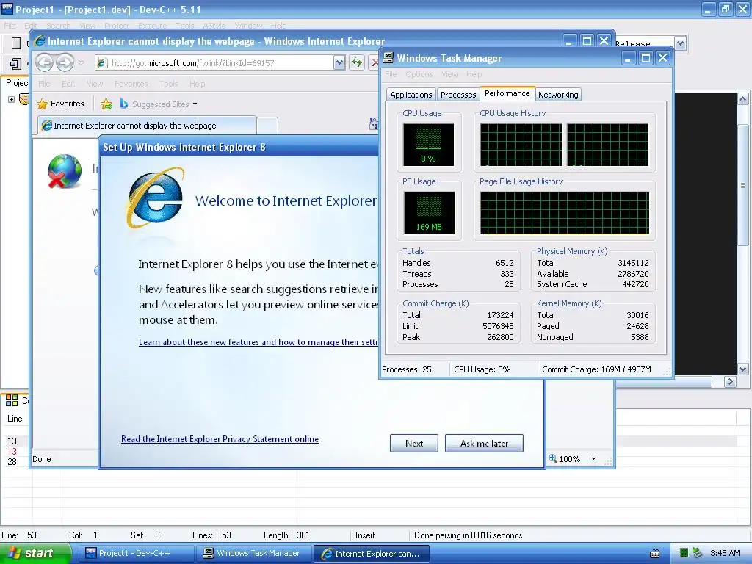752x564 pixels.
Task: Switch to the Applications tab in Task Manager
Action: coord(411,95)
